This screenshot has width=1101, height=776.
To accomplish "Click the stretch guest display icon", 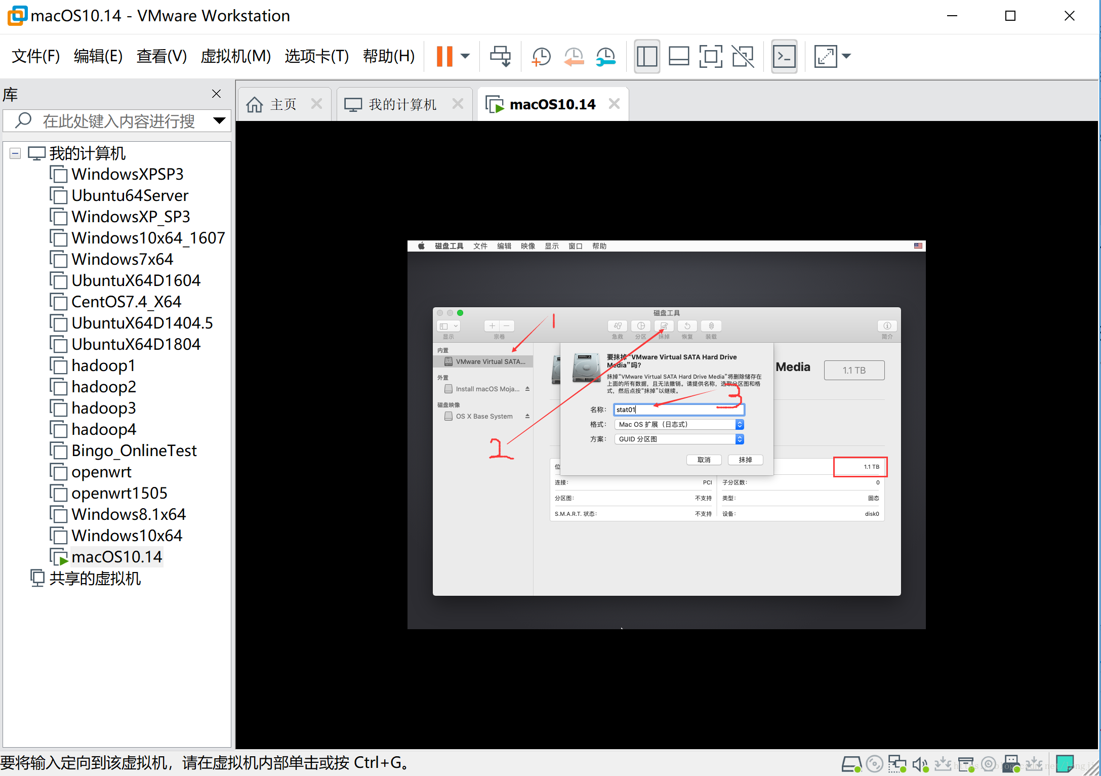I will [825, 56].
